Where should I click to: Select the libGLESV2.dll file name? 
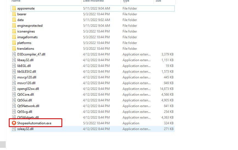pos(27,72)
